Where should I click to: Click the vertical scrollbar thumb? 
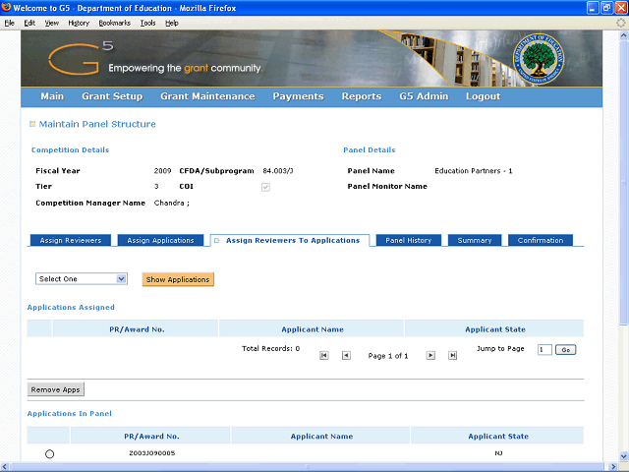click(x=624, y=182)
